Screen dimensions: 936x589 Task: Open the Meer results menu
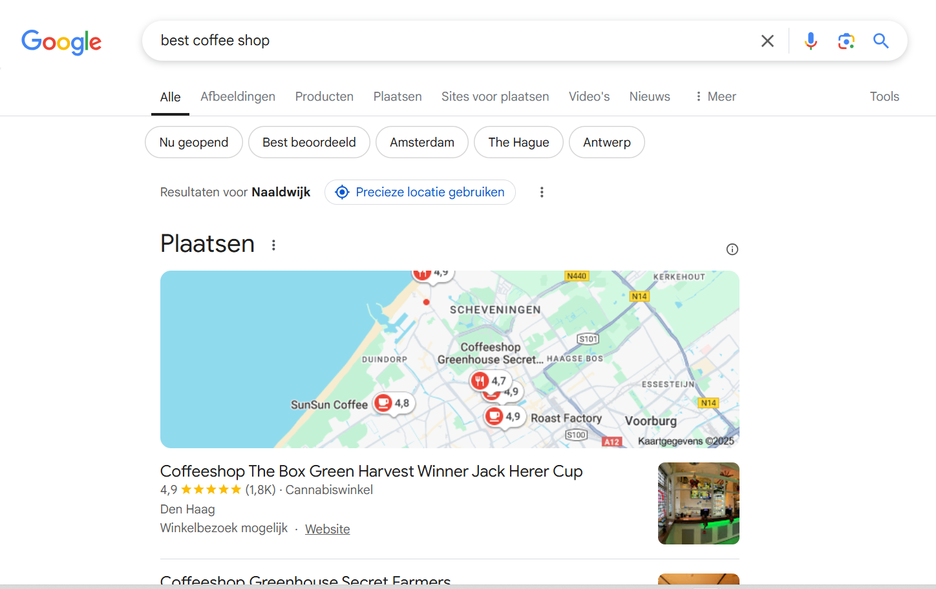point(715,96)
